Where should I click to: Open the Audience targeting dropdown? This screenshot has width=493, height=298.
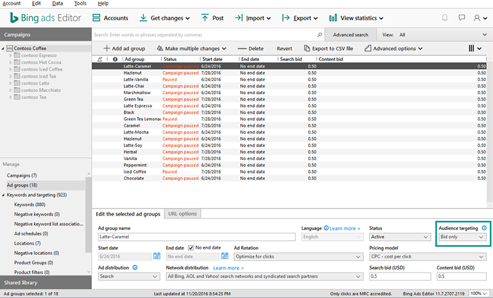point(462,237)
